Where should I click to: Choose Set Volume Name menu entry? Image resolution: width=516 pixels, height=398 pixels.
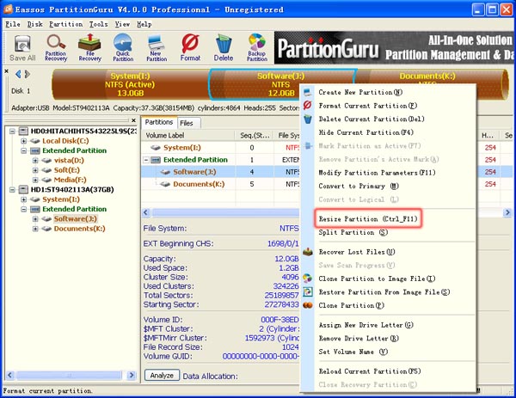point(389,352)
